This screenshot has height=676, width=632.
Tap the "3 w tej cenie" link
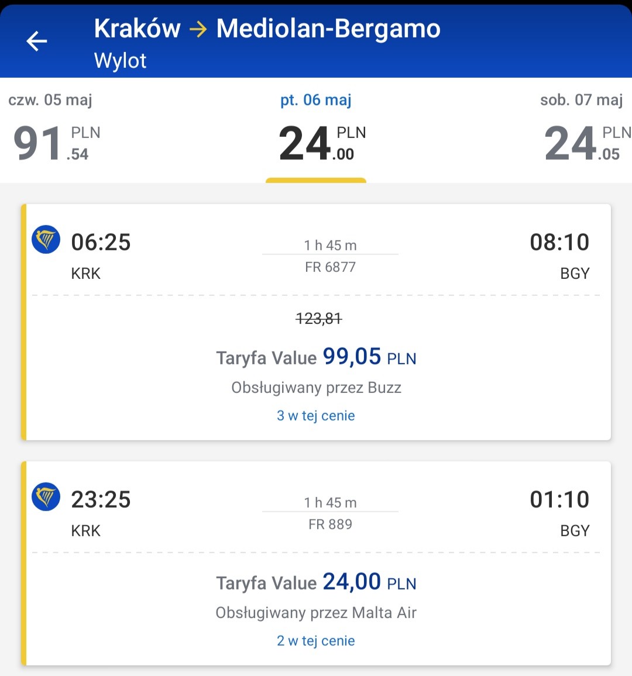pos(316,416)
